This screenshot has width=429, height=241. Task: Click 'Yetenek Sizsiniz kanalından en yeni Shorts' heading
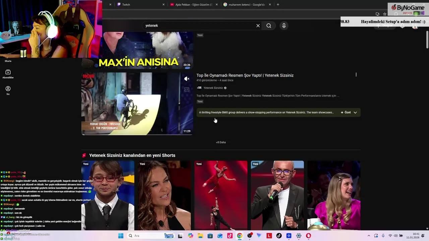[132, 155]
